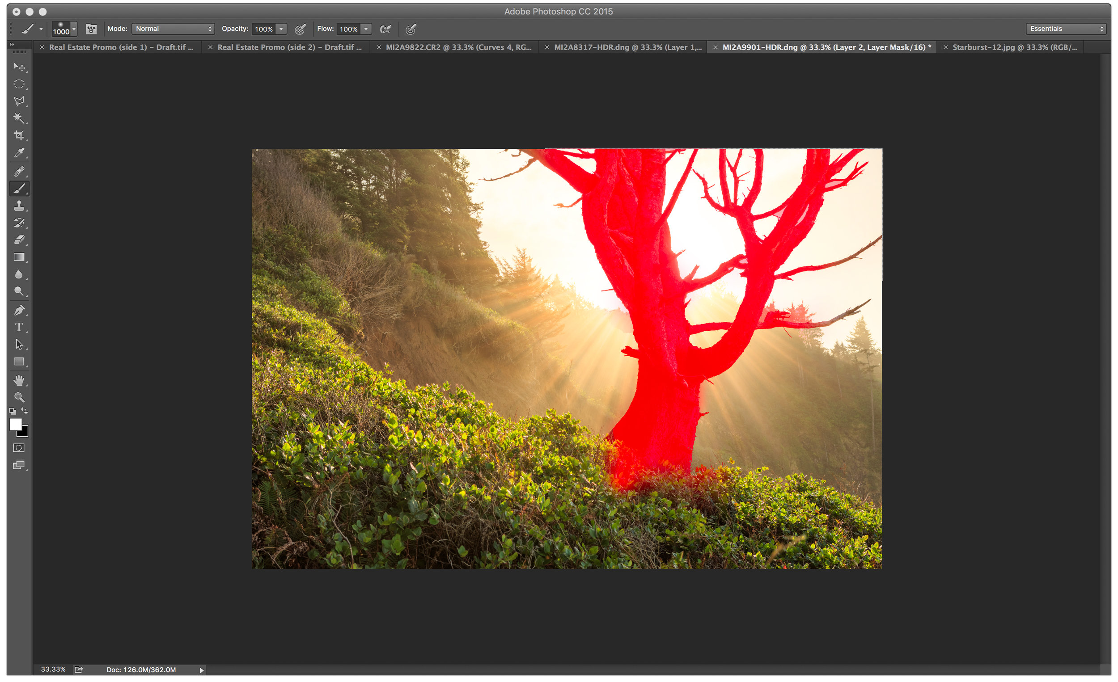The image size is (1118, 682).
Task: Toggle pressure for opacity button
Action: [x=300, y=29]
